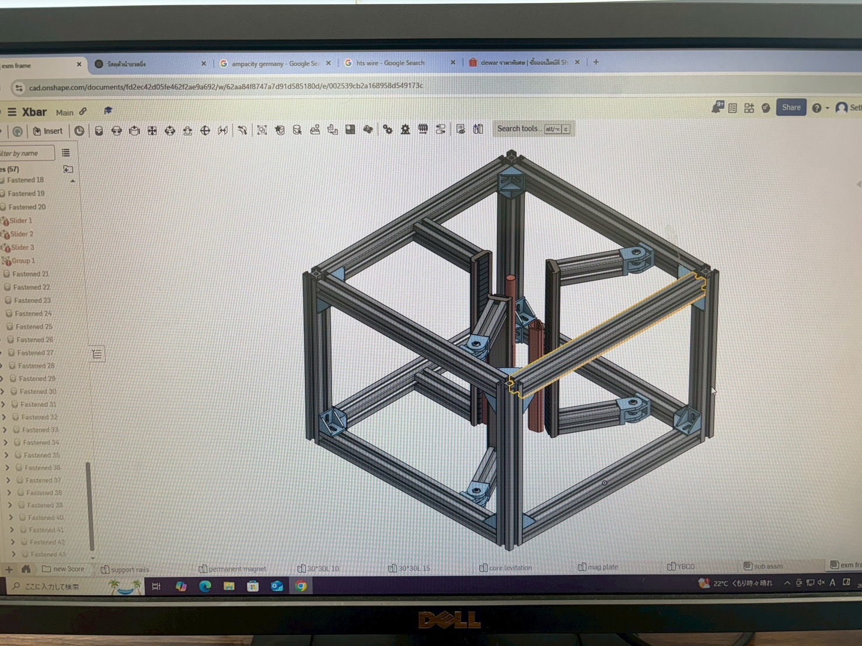Click the learning center graduation cap icon
This screenshot has width=862, height=646.
pos(108,111)
